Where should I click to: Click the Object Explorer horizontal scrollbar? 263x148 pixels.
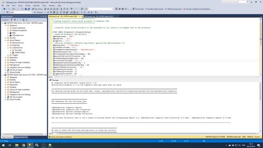24,134
